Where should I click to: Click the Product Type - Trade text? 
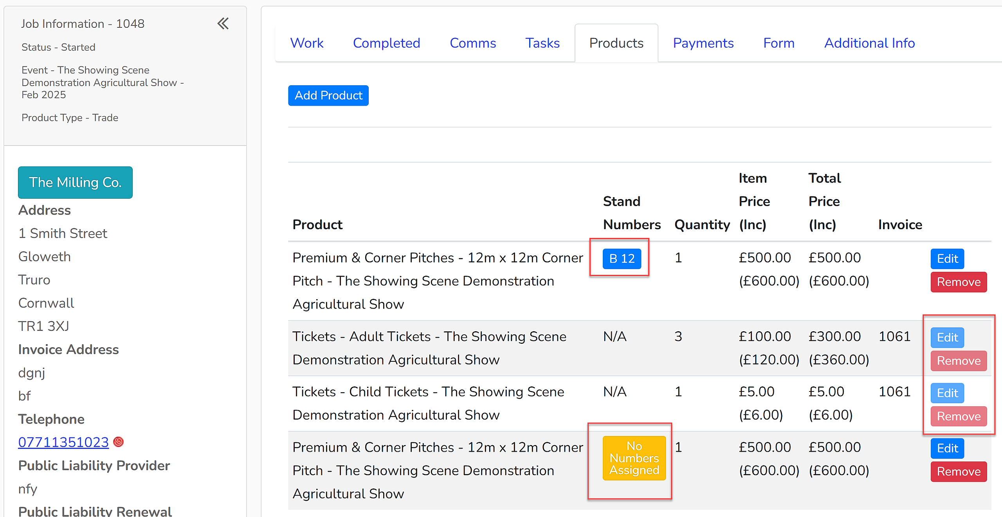pos(70,118)
